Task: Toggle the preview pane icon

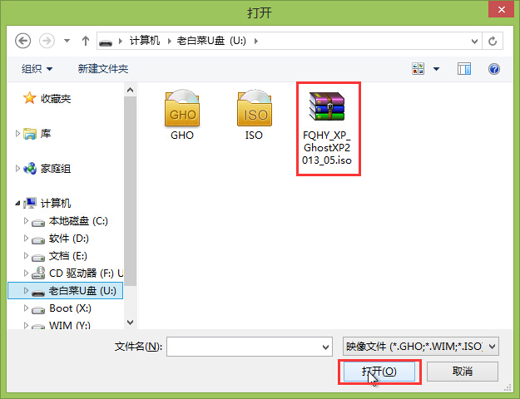Action: [464, 69]
